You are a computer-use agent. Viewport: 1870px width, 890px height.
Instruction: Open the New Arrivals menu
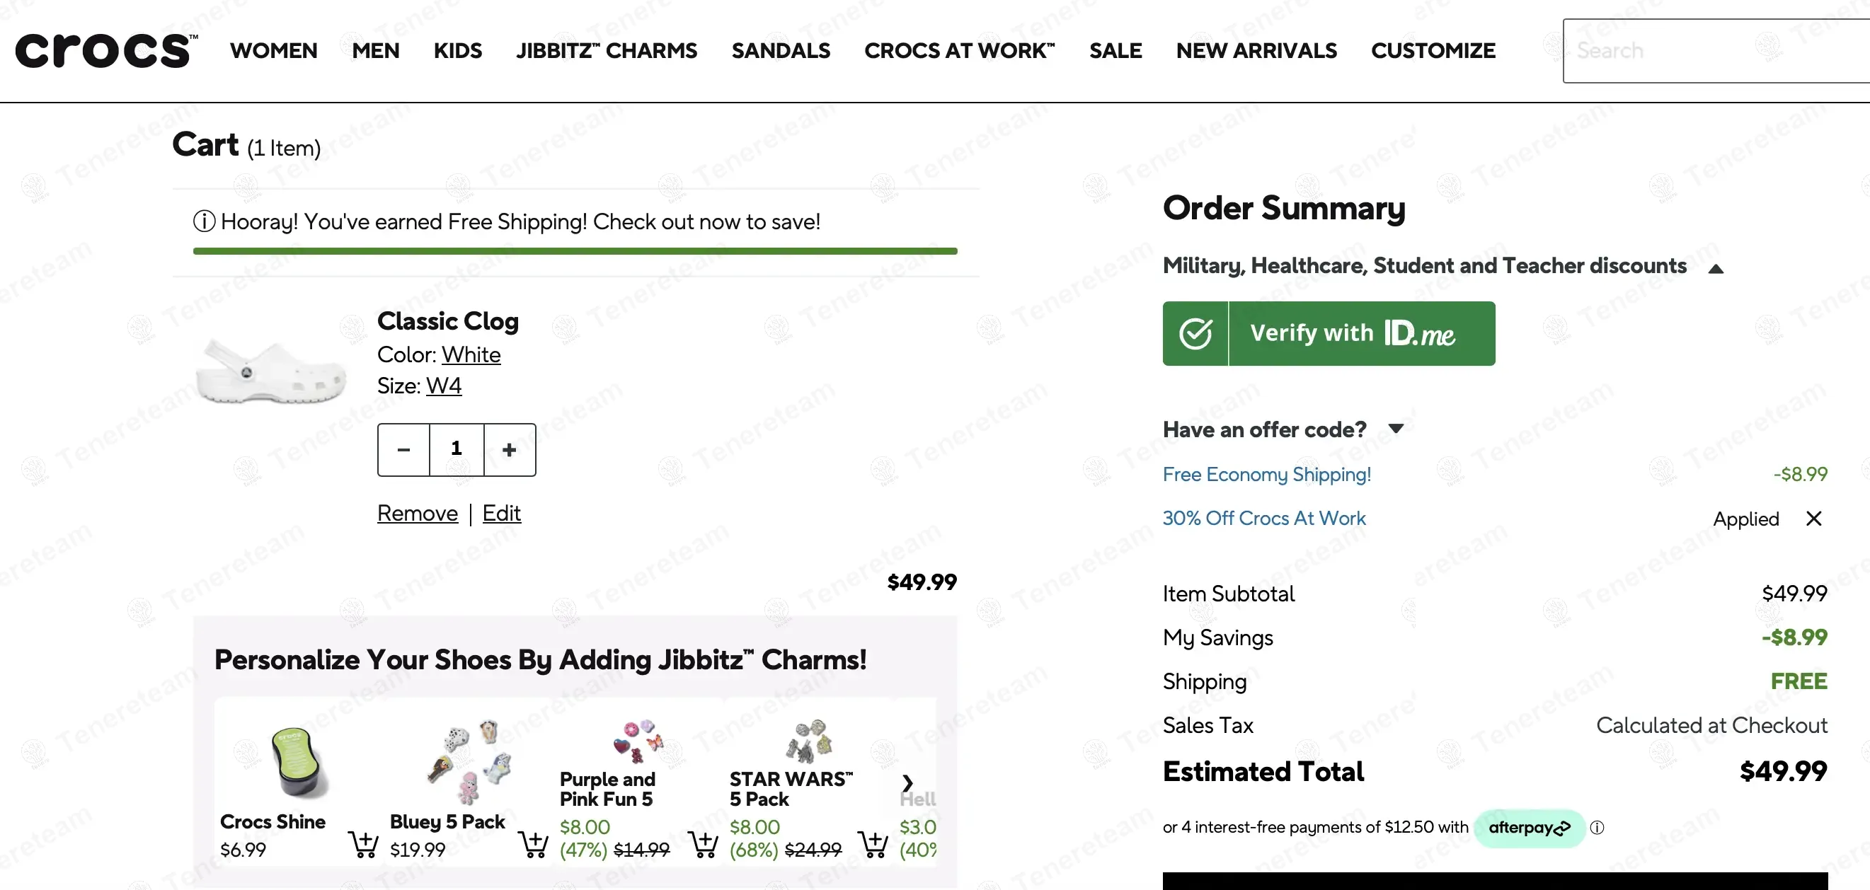[x=1256, y=51]
